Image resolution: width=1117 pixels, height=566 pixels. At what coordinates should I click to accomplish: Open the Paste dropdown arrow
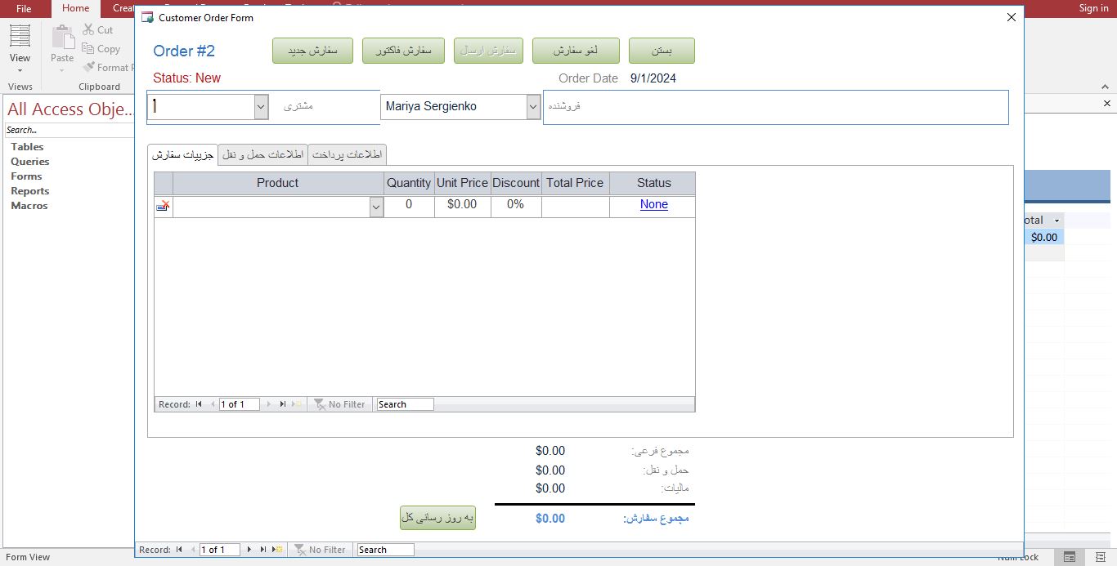[62, 69]
